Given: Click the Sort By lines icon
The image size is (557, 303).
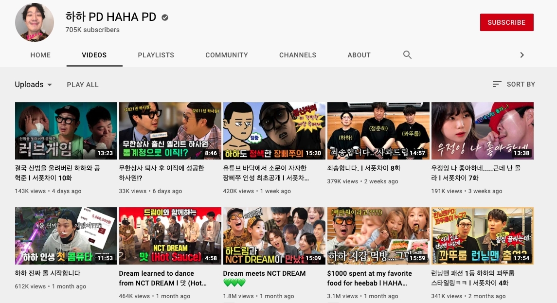Looking at the screenshot, I should pos(497,84).
